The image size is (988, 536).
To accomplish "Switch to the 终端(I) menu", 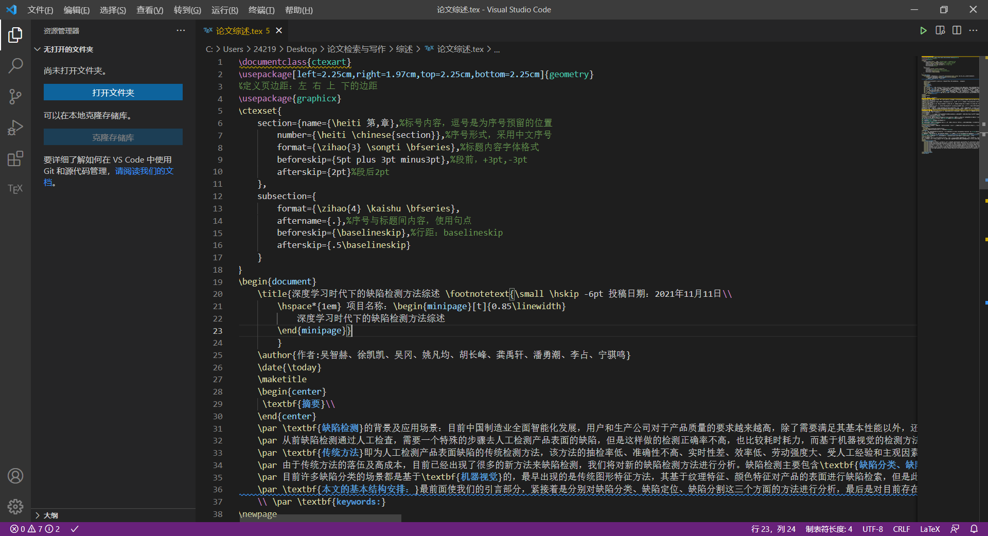I will click(x=261, y=10).
